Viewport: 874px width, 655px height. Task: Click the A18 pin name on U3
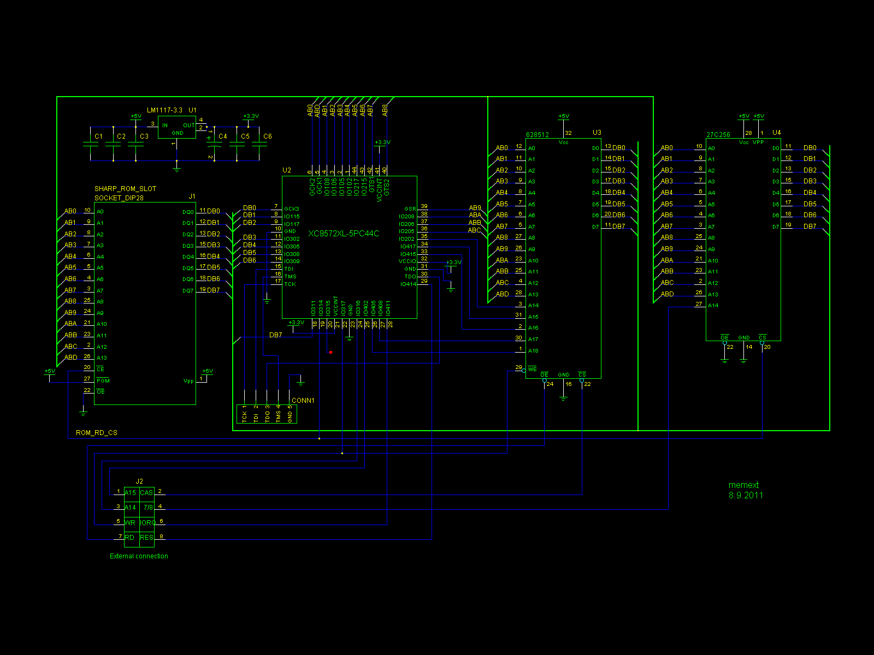[x=533, y=351]
